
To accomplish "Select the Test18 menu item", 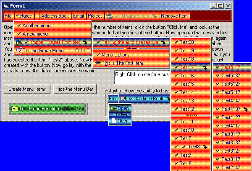I will tap(191, 59).
